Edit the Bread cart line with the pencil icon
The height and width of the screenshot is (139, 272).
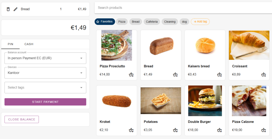[x=15, y=9]
